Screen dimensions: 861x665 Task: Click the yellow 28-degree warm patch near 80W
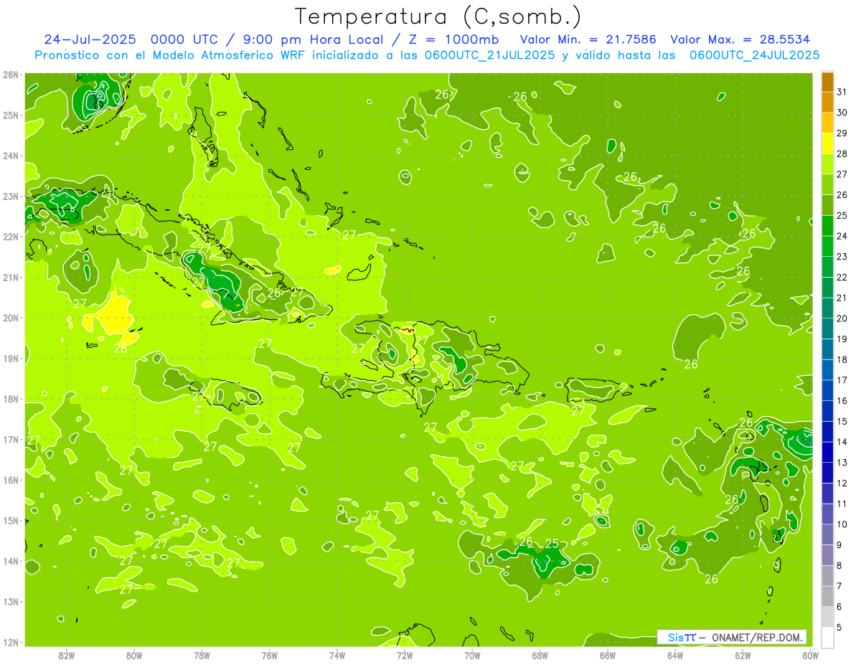point(113,316)
